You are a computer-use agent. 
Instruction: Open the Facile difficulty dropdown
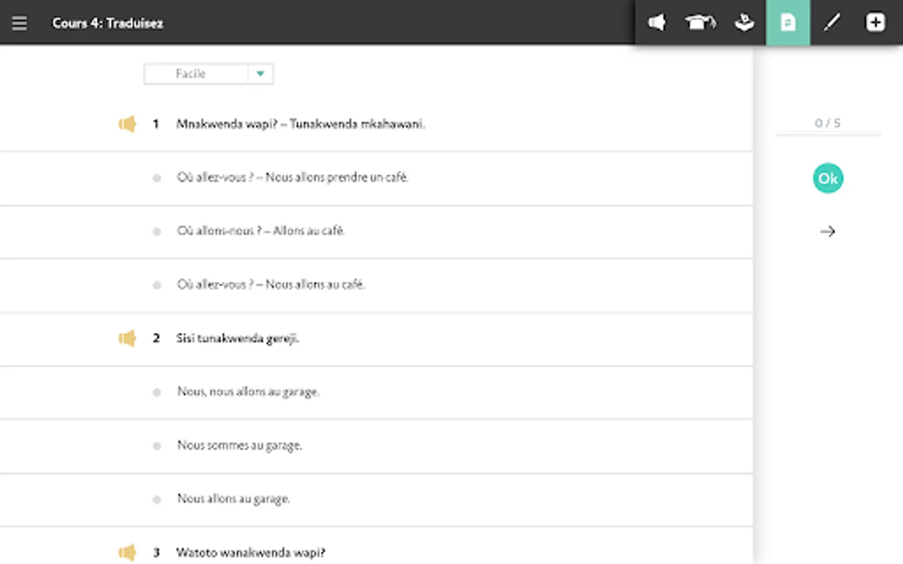tap(196, 74)
